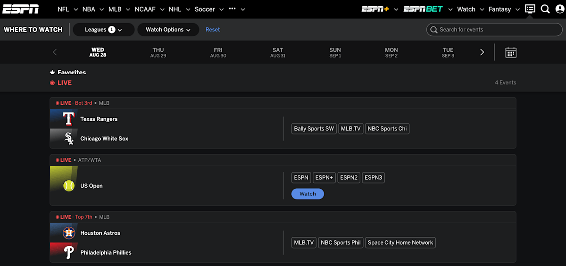Open the calendar date picker icon
This screenshot has width=566, height=266.
(510, 52)
